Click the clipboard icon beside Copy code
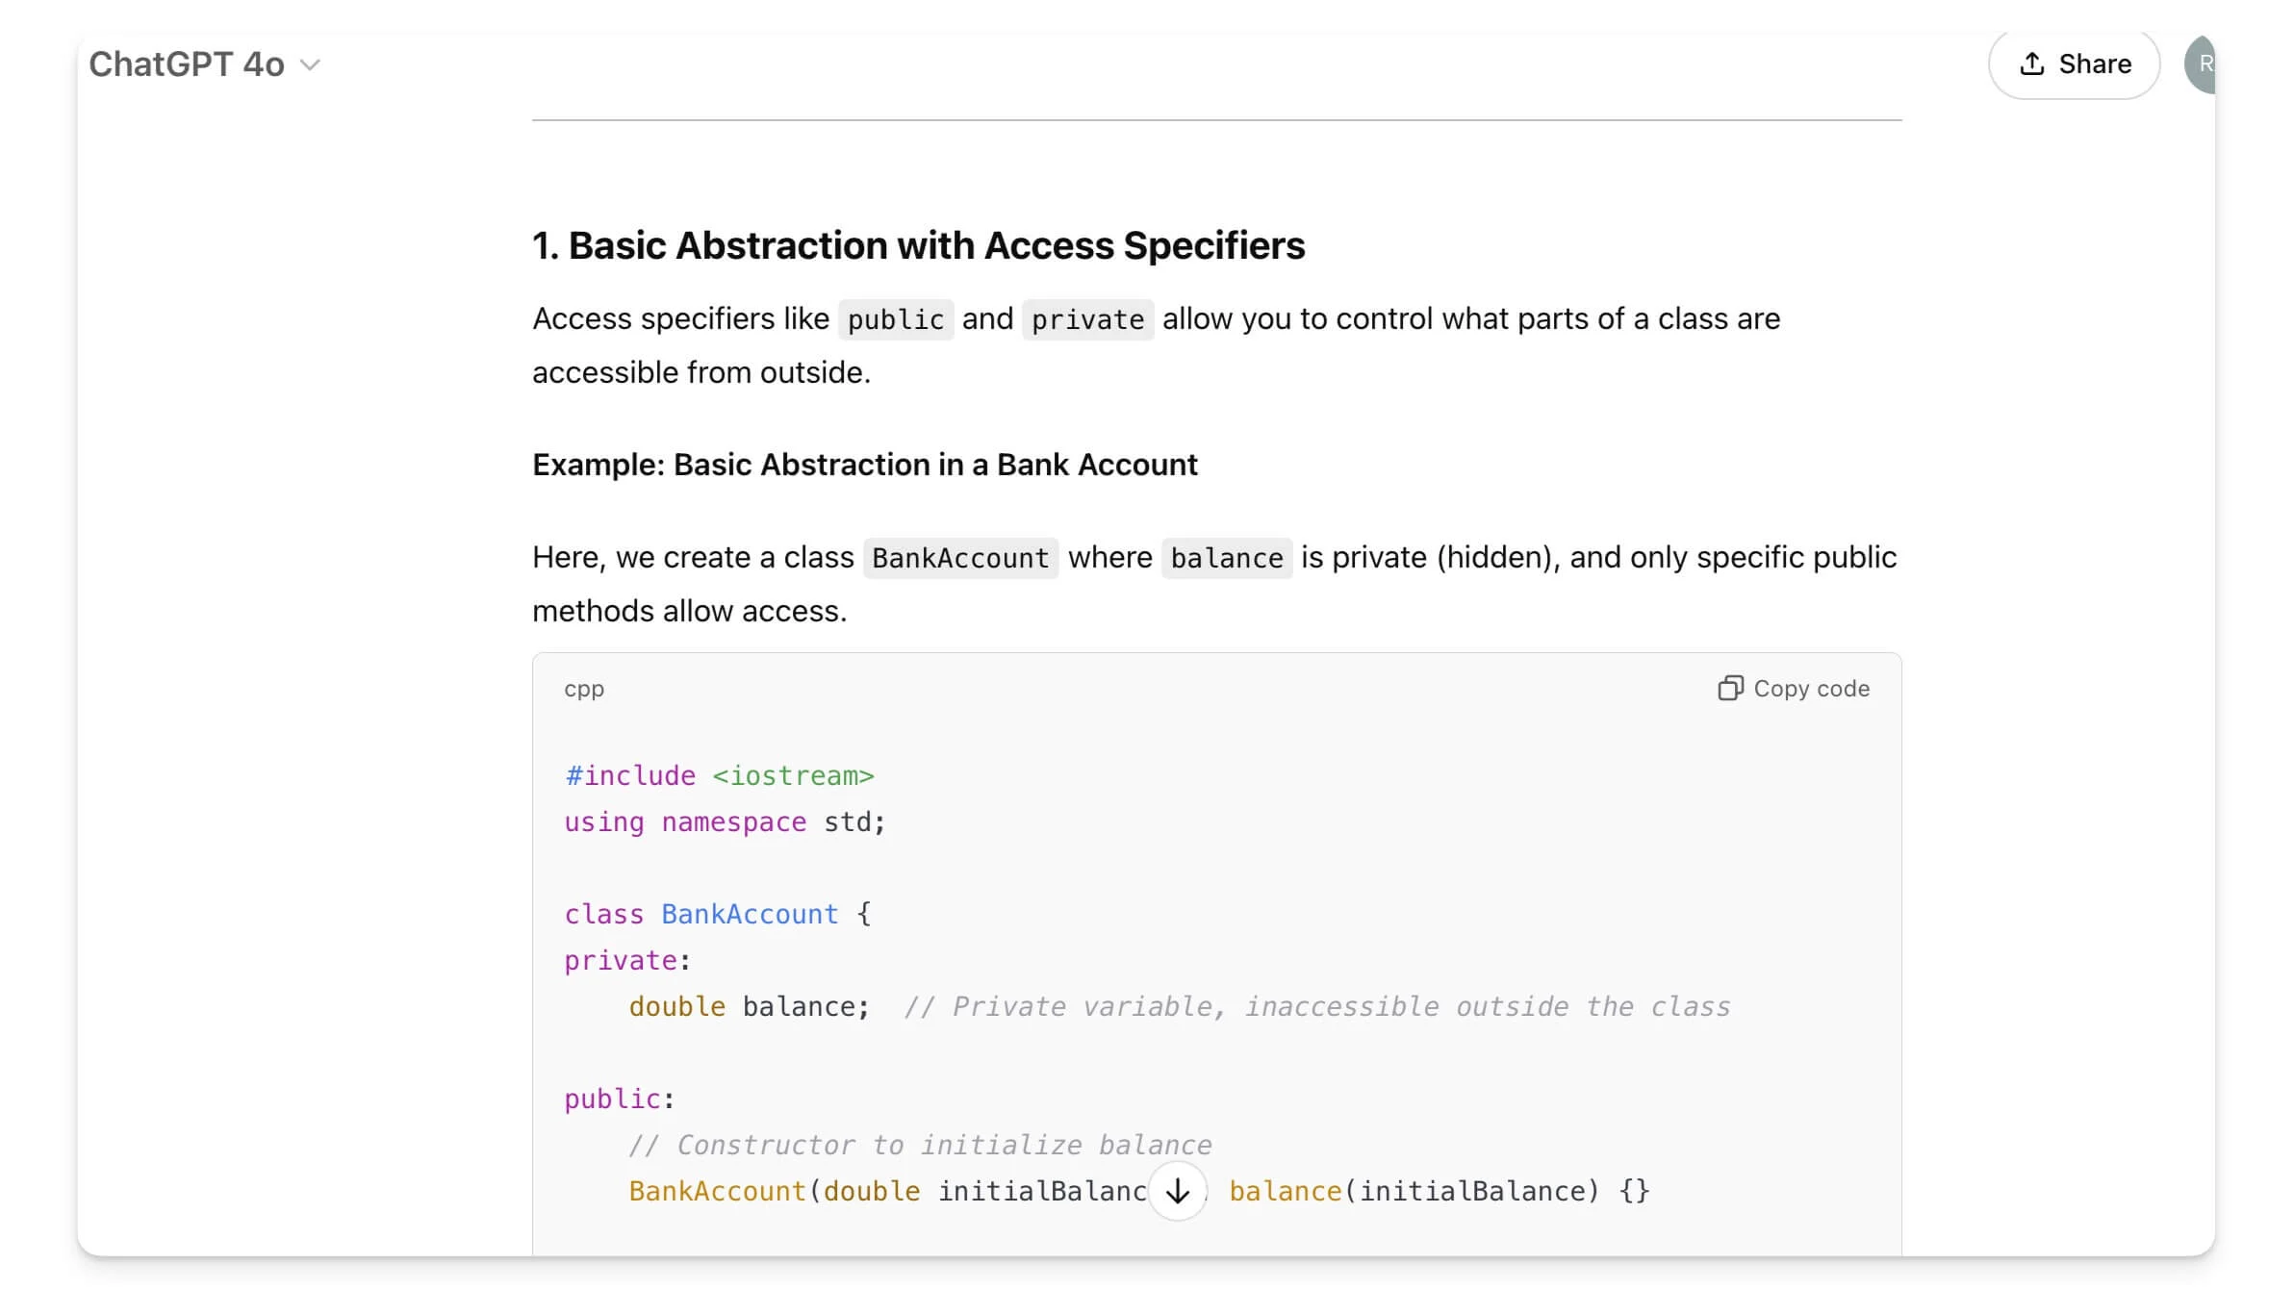The width and height of the screenshot is (2293, 1289). pyautogui.click(x=1730, y=689)
